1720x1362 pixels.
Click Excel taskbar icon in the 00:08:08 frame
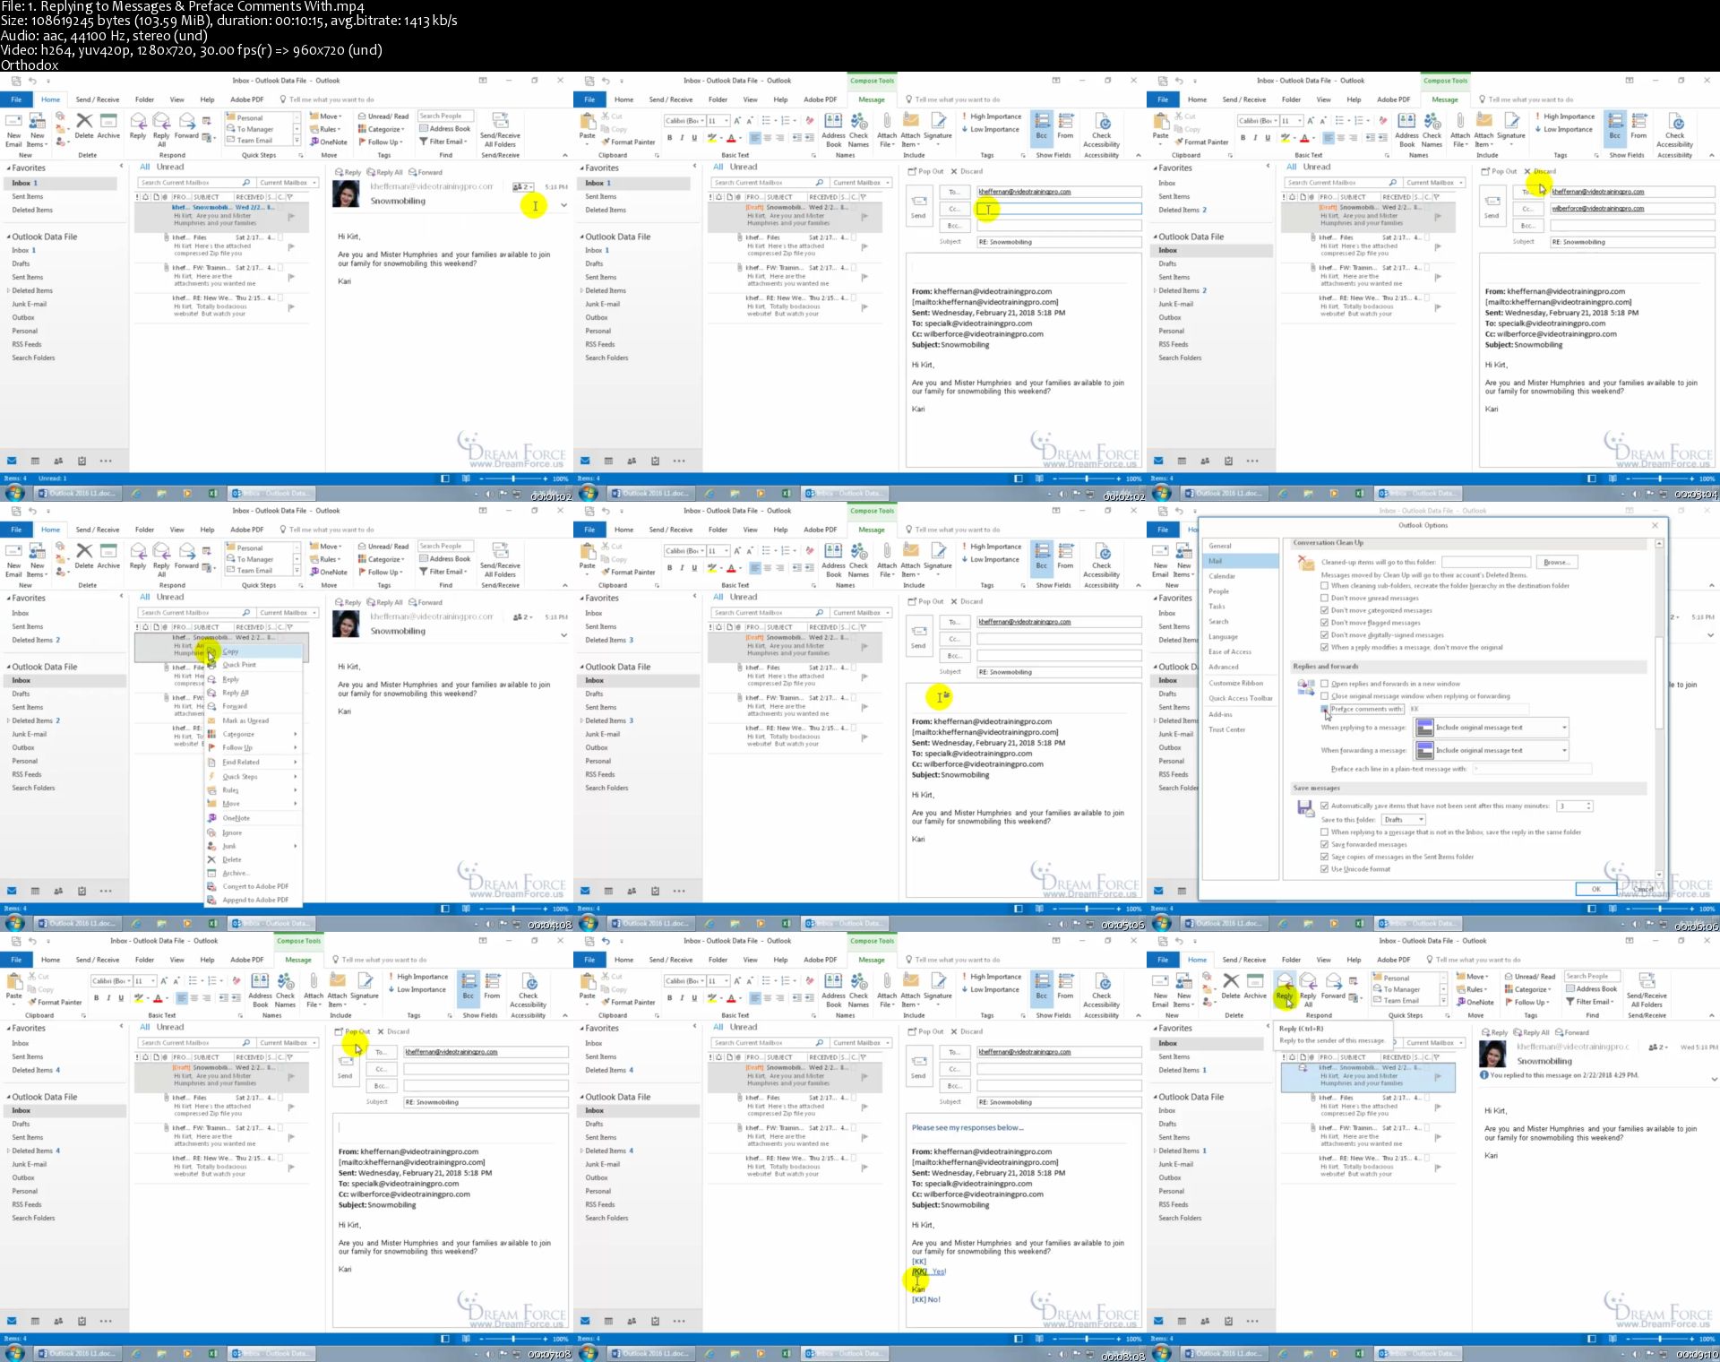click(x=786, y=1354)
